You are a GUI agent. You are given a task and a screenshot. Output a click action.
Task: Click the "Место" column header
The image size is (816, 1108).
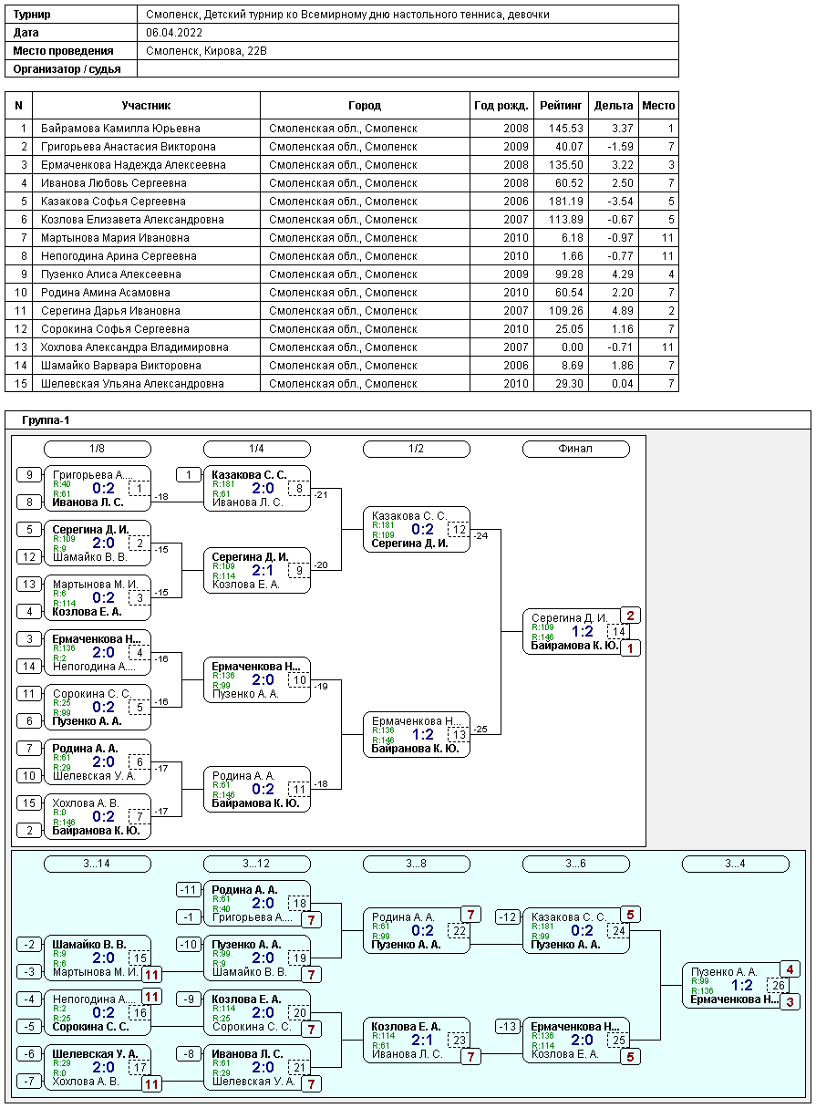click(658, 106)
